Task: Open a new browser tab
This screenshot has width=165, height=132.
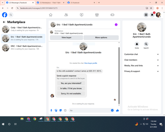Action: pyautogui.click(x=99, y=3)
